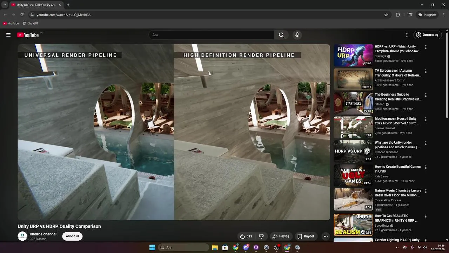
Task: Click the main video player
Action: click(174, 132)
